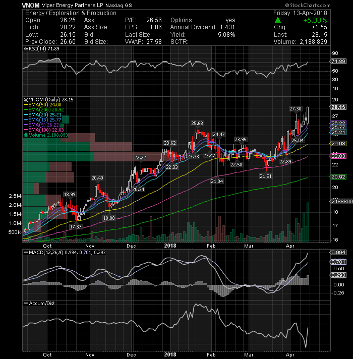Click the 25.04 price label
353x359 pixels.
click(298, 140)
